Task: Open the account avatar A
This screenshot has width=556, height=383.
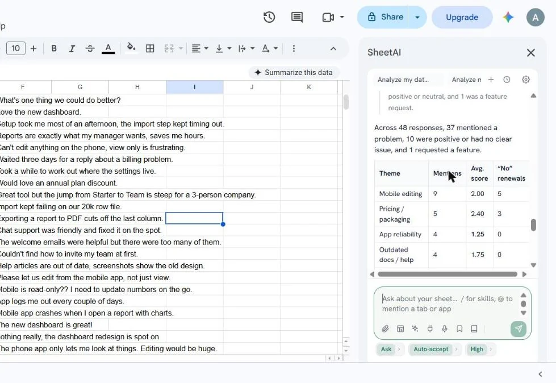Action: (536, 17)
